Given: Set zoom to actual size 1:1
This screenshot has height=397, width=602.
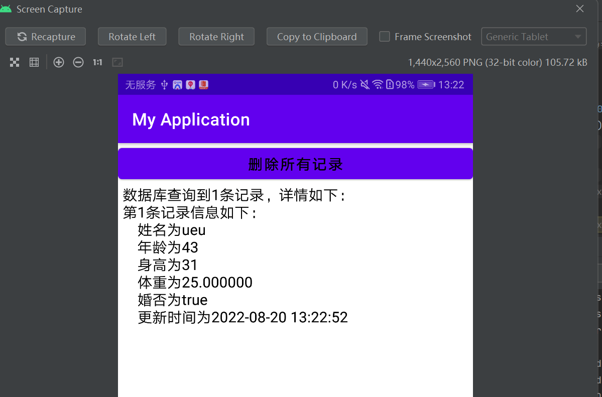Looking at the screenshot, I should (x=97, y=62).
